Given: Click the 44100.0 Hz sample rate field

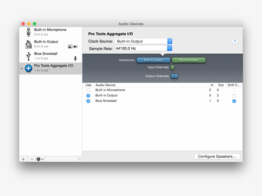Looking at the screenshot, I should tap(141, 48).
